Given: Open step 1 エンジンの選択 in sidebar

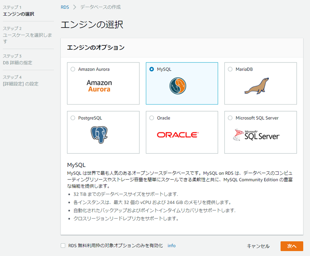Looking at the screenshot, I should (x=18, y=14).
